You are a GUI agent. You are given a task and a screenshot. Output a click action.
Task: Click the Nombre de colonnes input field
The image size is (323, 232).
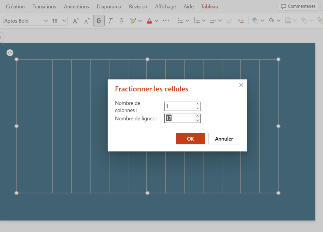coord(182,106)
